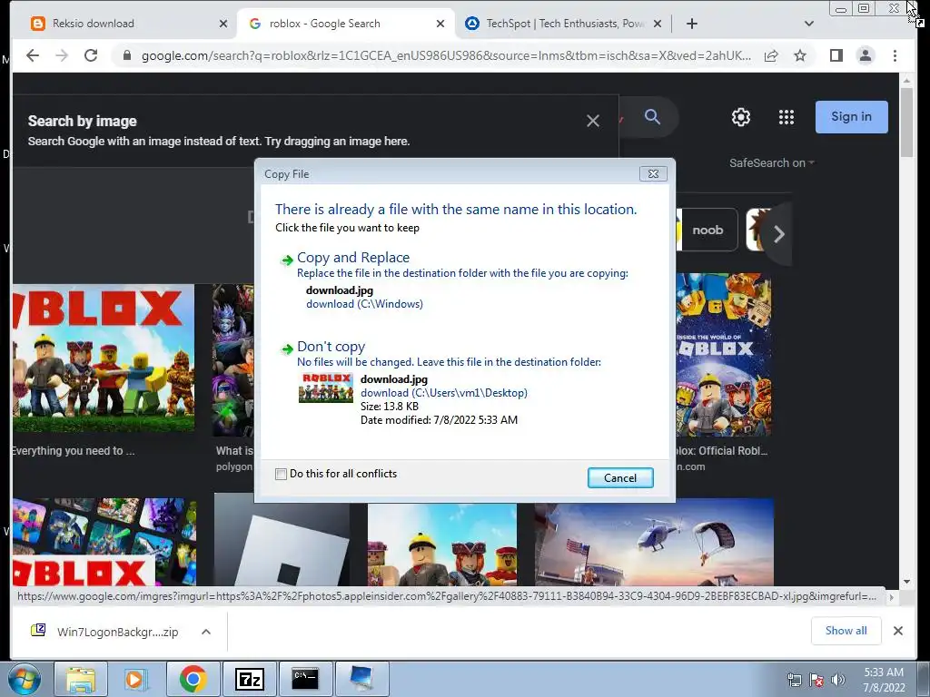Expand the SafeSearch on dropdown
Image resolution: width=930 pixels, height=697 pixels.
[772, 163]
